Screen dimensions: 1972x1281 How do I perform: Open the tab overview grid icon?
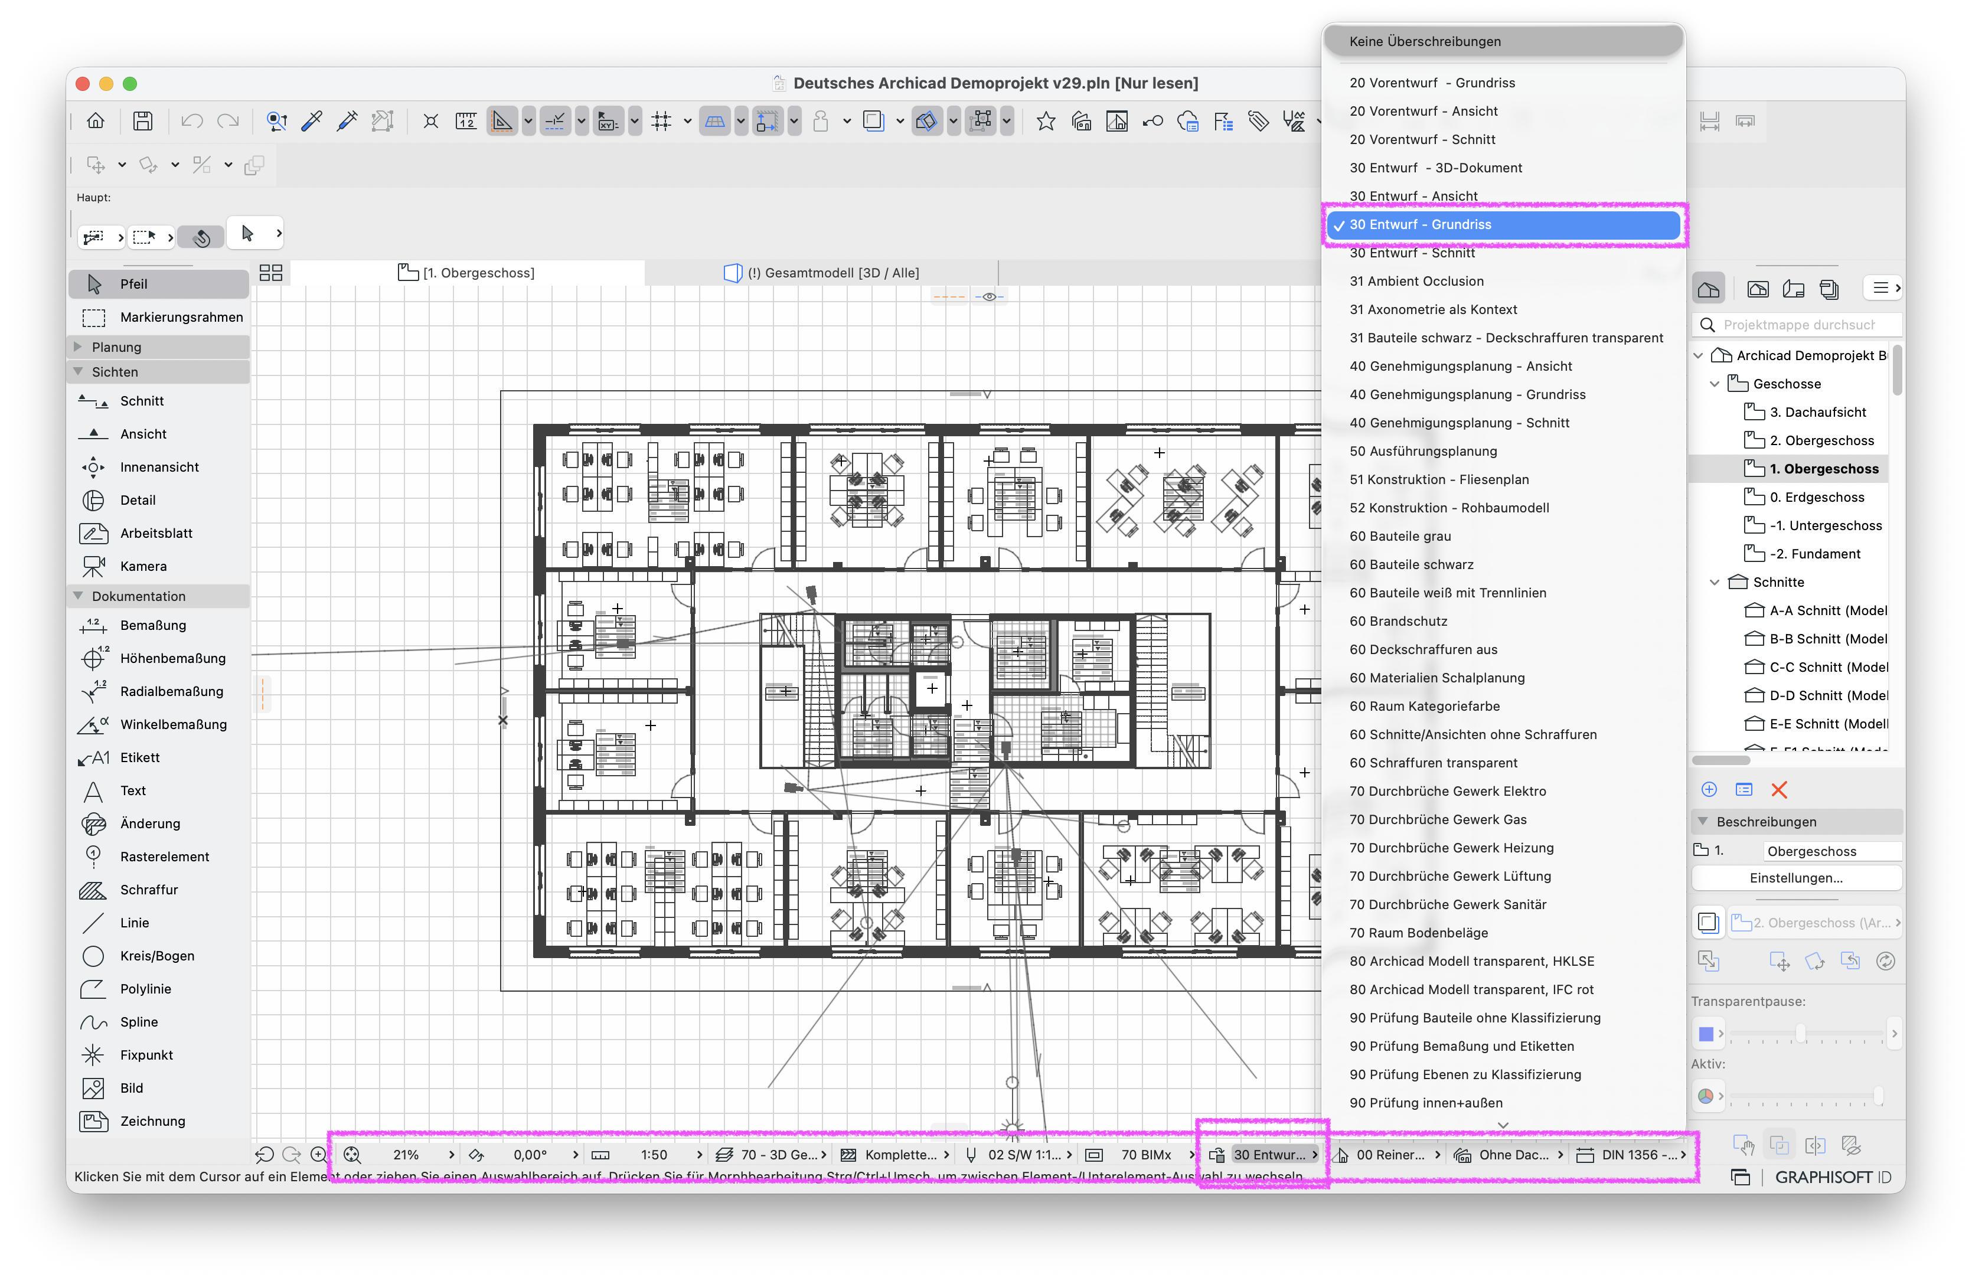pos(271,273)
